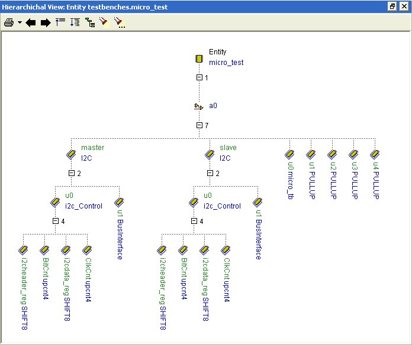Viewport: 412px width, 345px height.
Task: Restore the Hierarchical View window
Action: [x=392, y=6]
